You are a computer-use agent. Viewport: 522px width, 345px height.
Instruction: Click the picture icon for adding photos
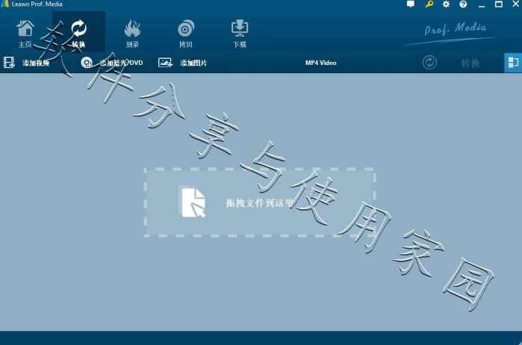tap(165, 63)
